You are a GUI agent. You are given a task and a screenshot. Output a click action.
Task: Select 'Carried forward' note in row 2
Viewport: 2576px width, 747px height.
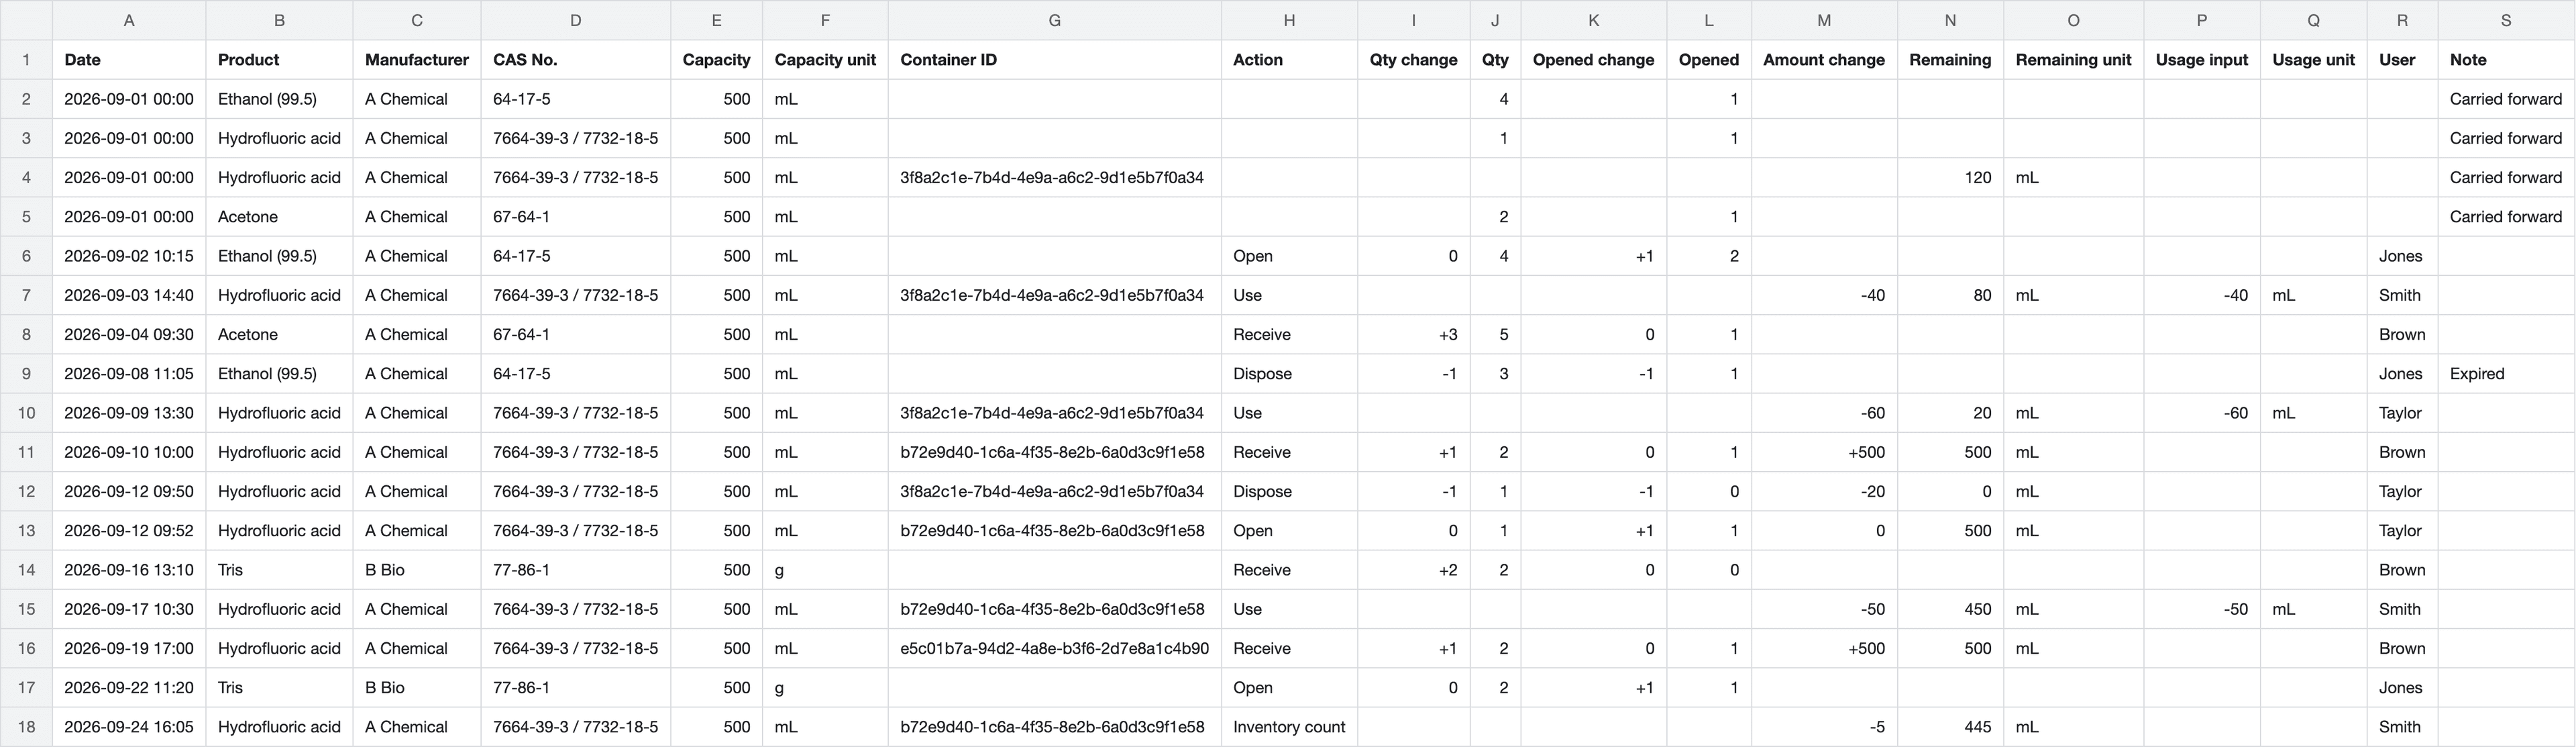click(2505, 99)
